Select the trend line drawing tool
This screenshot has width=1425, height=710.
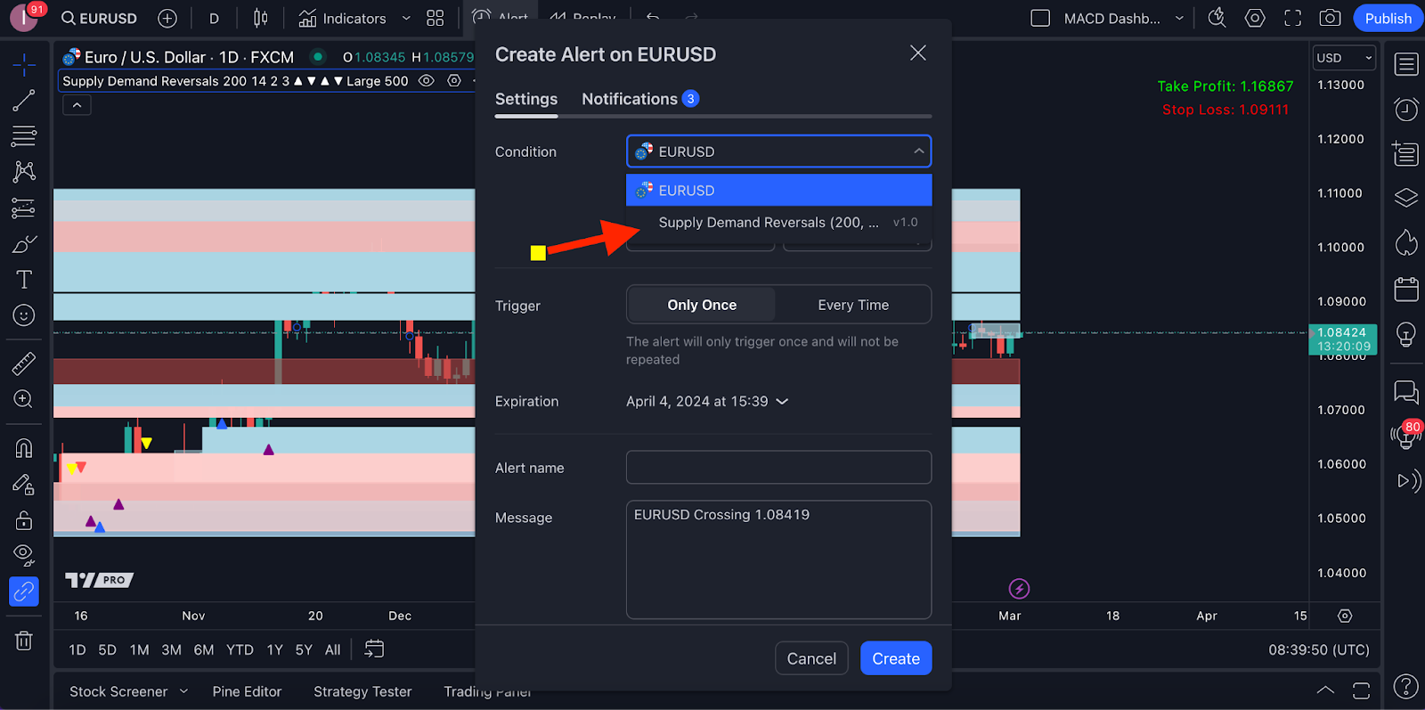click(24, 100)
